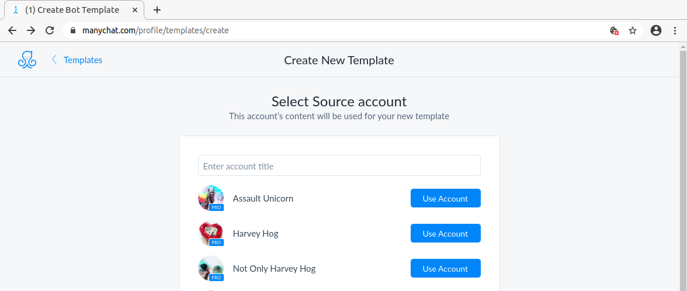Click the browser back arrow
The height and width of the screenshot is (291, 687).
12,30
